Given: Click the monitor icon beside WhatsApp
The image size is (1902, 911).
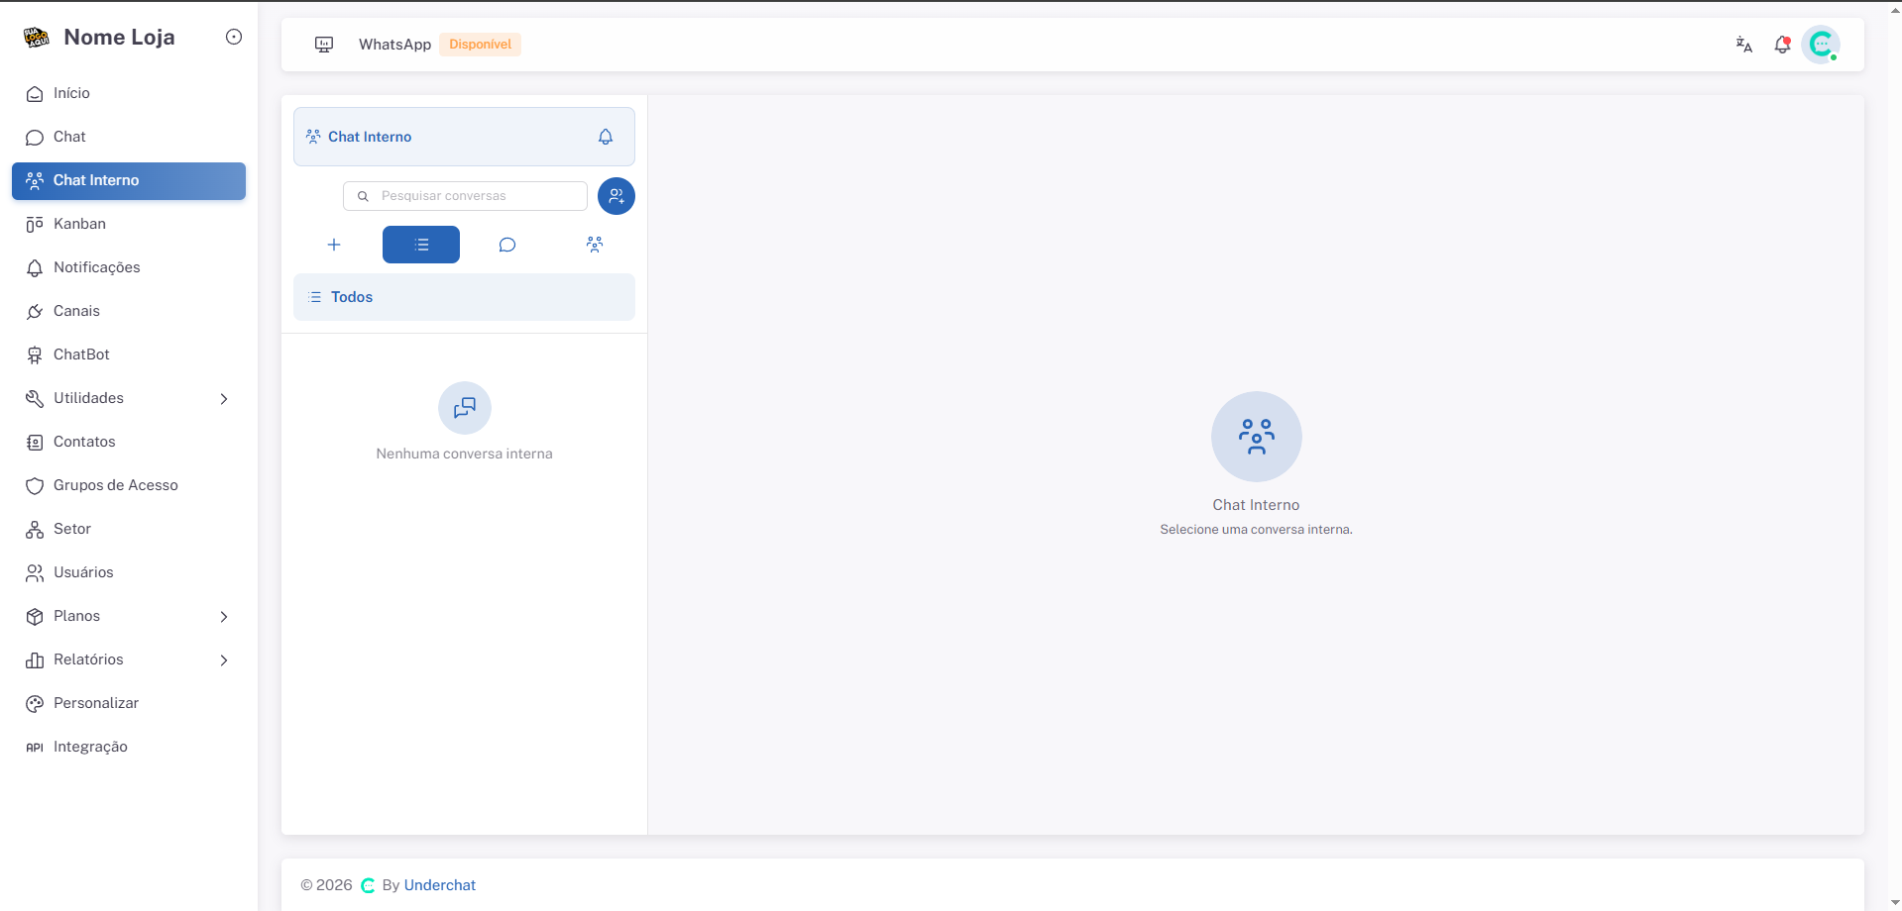Looking at the screenshot, I should point(324,45).
